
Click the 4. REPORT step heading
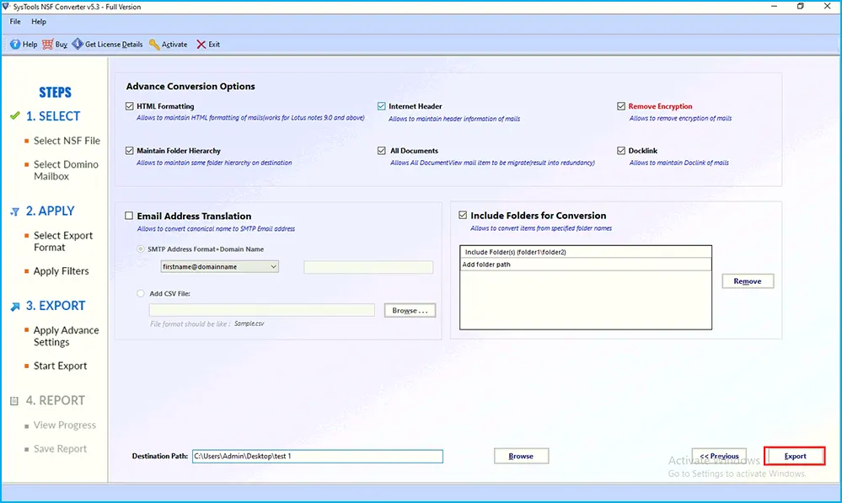(56, 400)
